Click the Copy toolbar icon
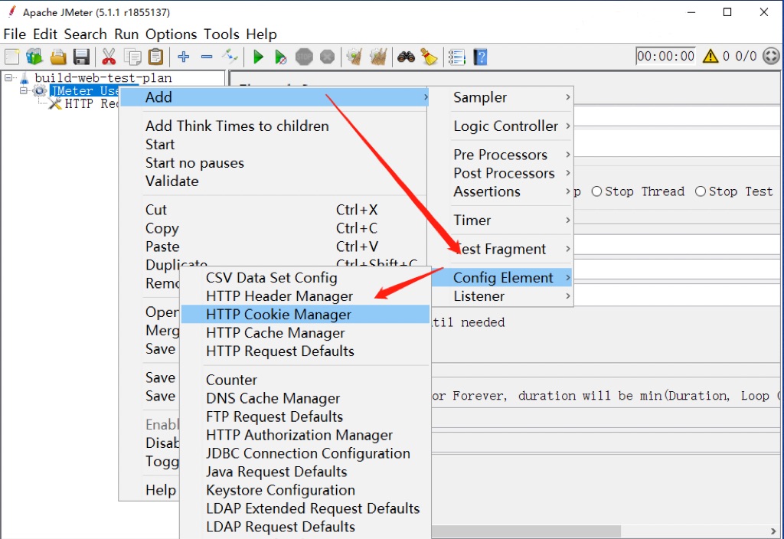784x539 pixels. 132,57
